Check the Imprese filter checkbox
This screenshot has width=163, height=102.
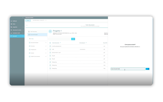point(30,53)
